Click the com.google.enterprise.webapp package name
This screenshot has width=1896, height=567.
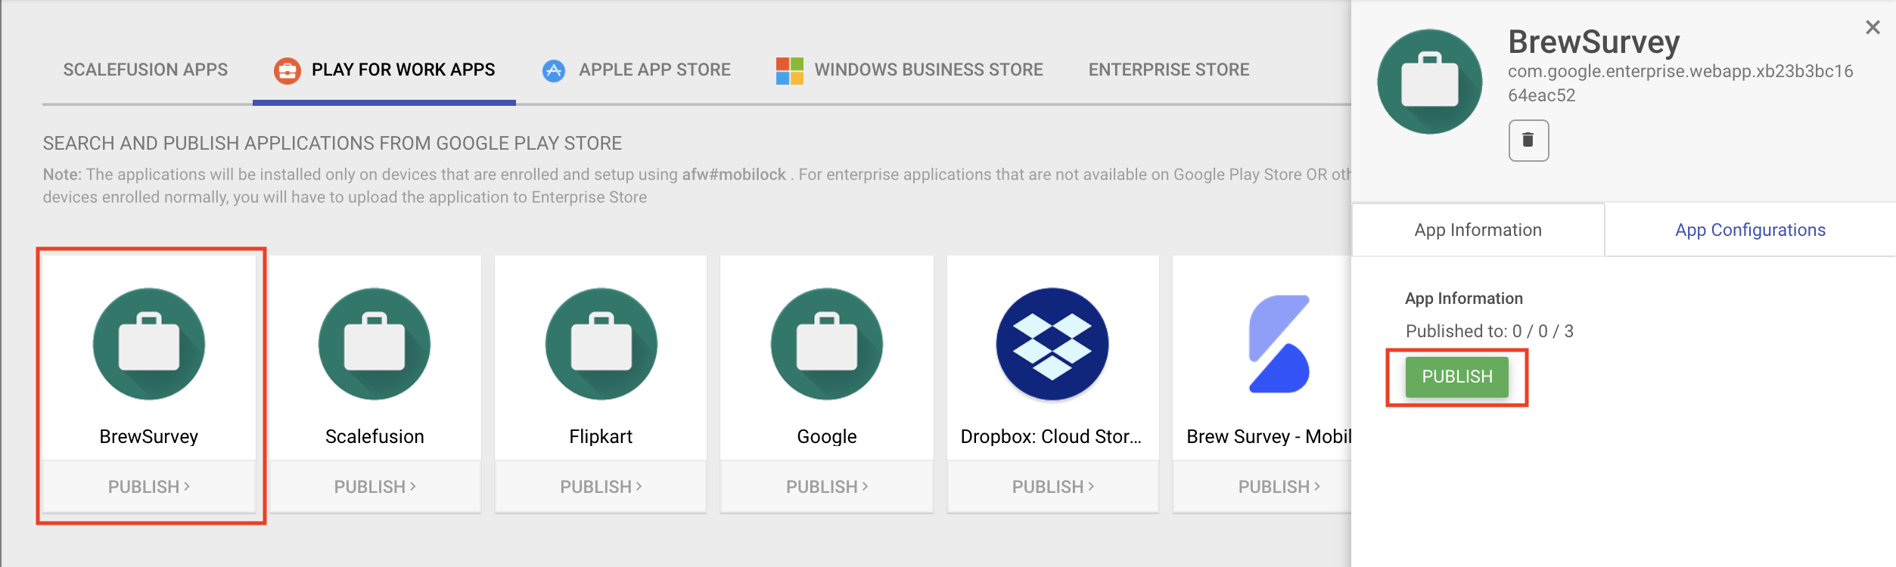point(1680,83)
